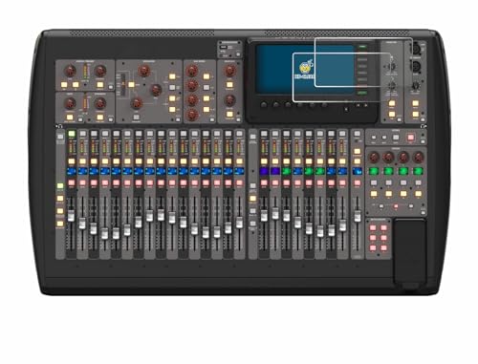Toggle the phase invert button beside 48V
Image resolution: width=478 pixels, height=364 pixels.
coord(76,85)
